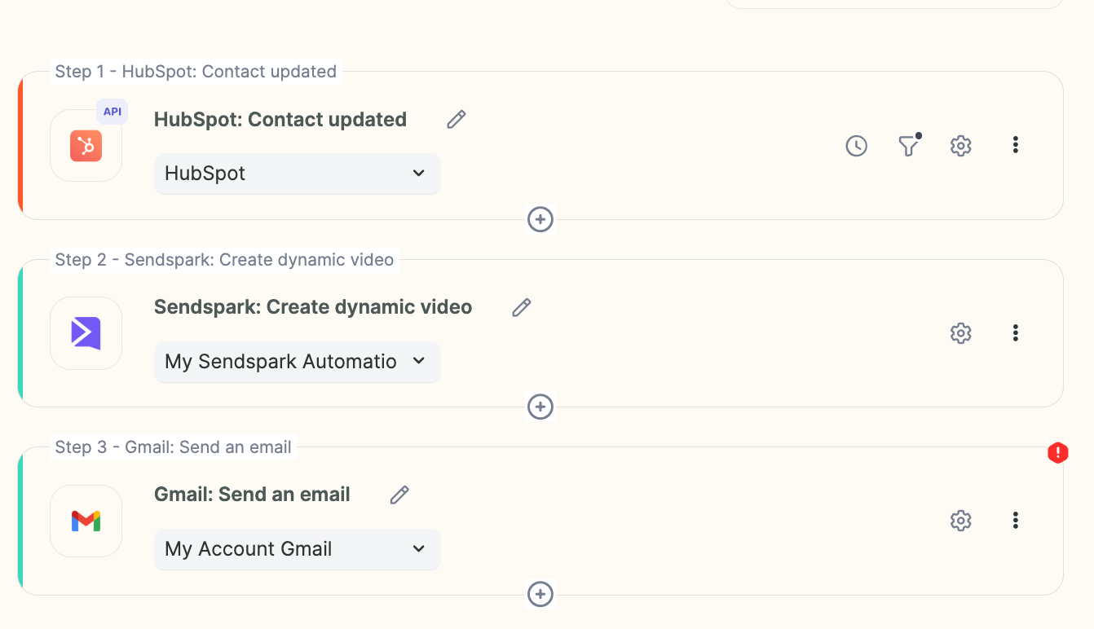Open the HubSpot connection dropdown
1094x629 pixels.
click(298, 174)
